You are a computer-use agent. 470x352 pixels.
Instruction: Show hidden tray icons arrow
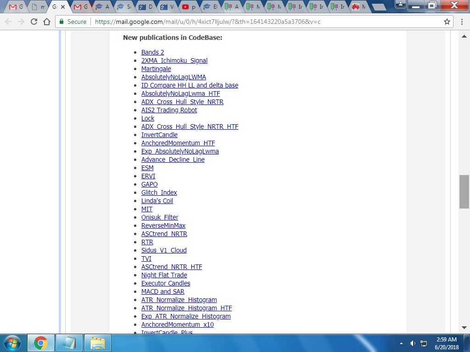pyautogui.click(x=401, y=343)
